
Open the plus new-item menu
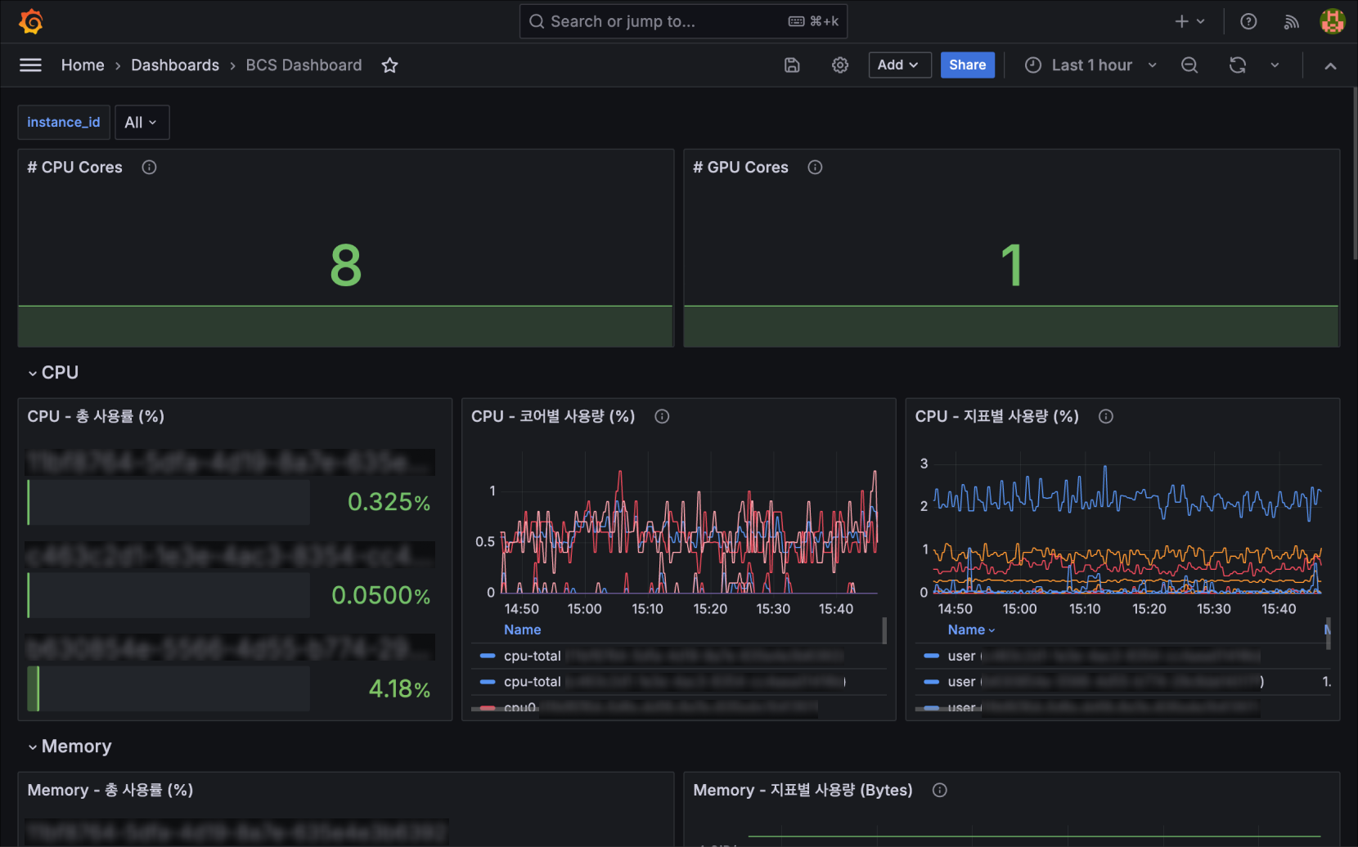point(1189,21)
